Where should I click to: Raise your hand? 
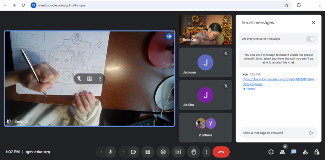click(193, 152)
